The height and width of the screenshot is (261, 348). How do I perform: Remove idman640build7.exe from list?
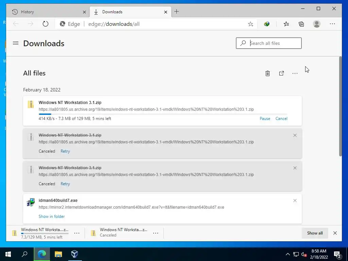point(295,201)
